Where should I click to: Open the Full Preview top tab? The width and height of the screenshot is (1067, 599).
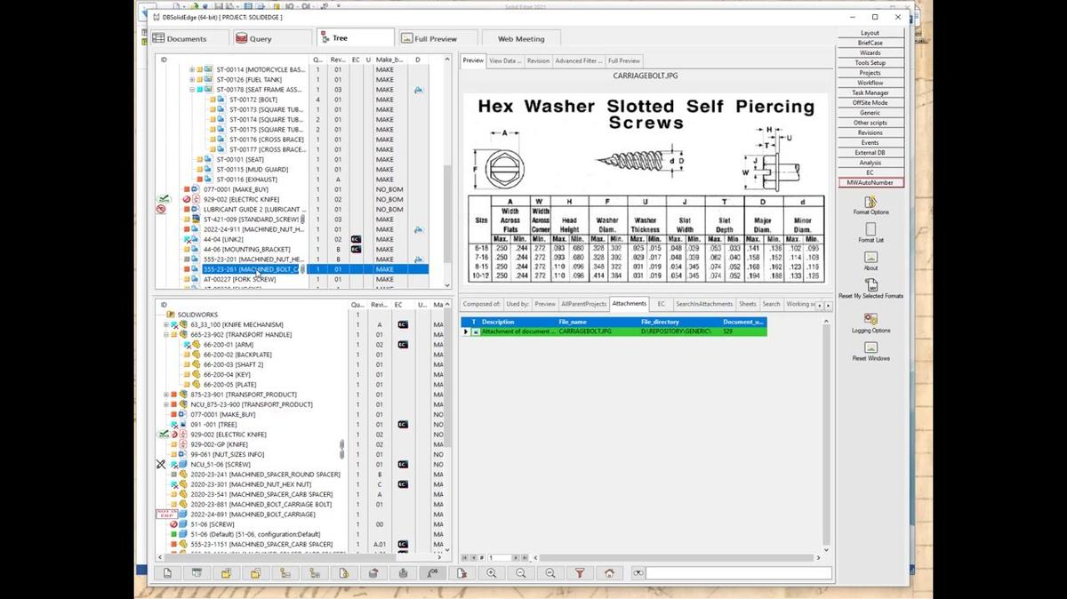pos(437,38)
